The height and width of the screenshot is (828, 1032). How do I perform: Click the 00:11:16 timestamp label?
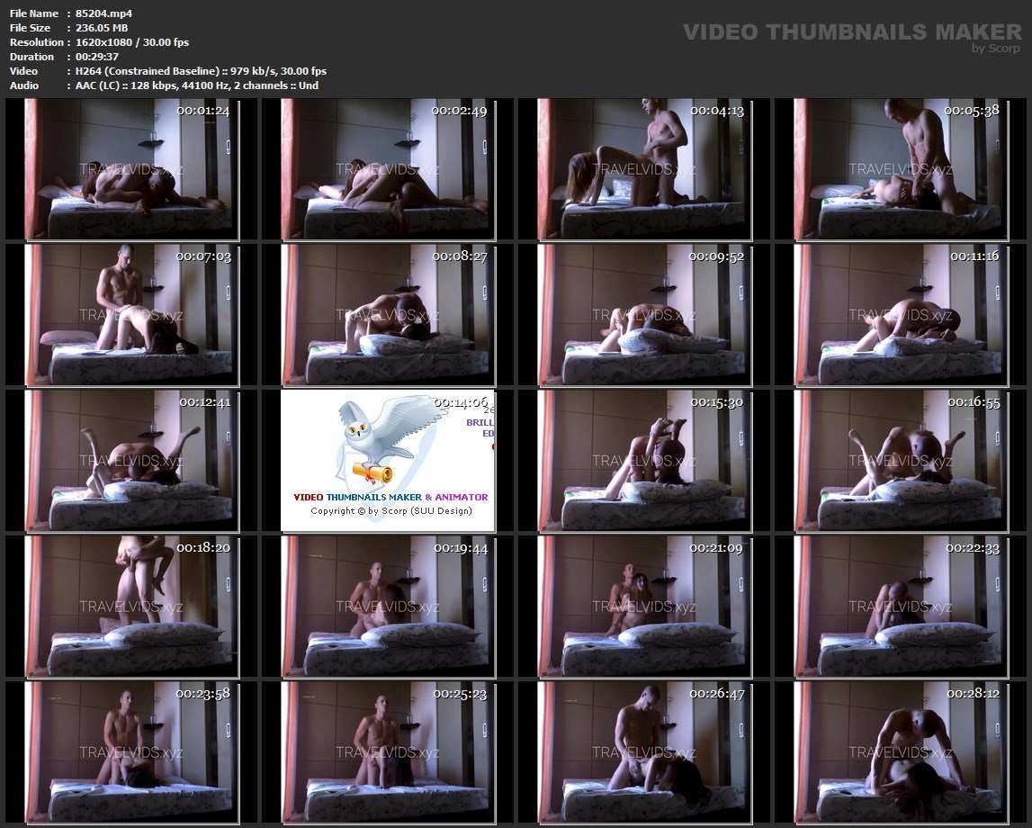pos(974,256)
